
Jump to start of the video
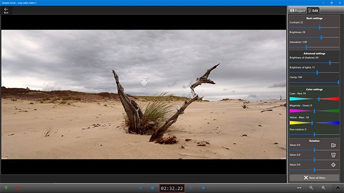[140, 188]
